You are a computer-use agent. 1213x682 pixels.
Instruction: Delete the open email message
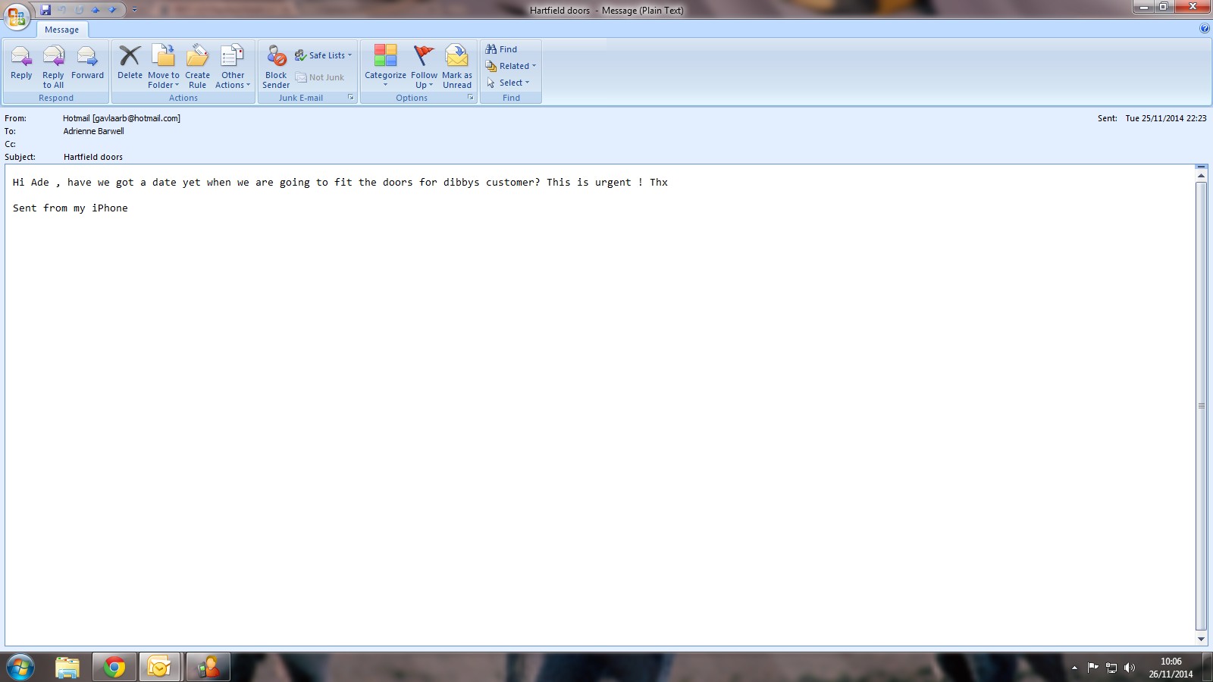[x=130, y=65]
